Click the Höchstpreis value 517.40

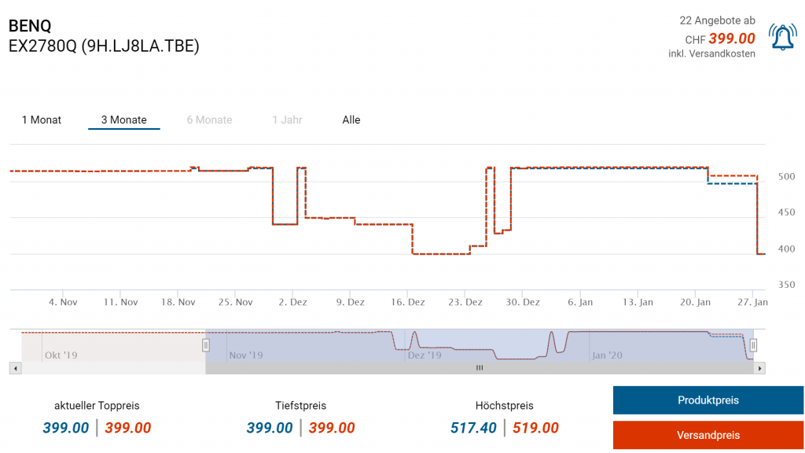473,428
